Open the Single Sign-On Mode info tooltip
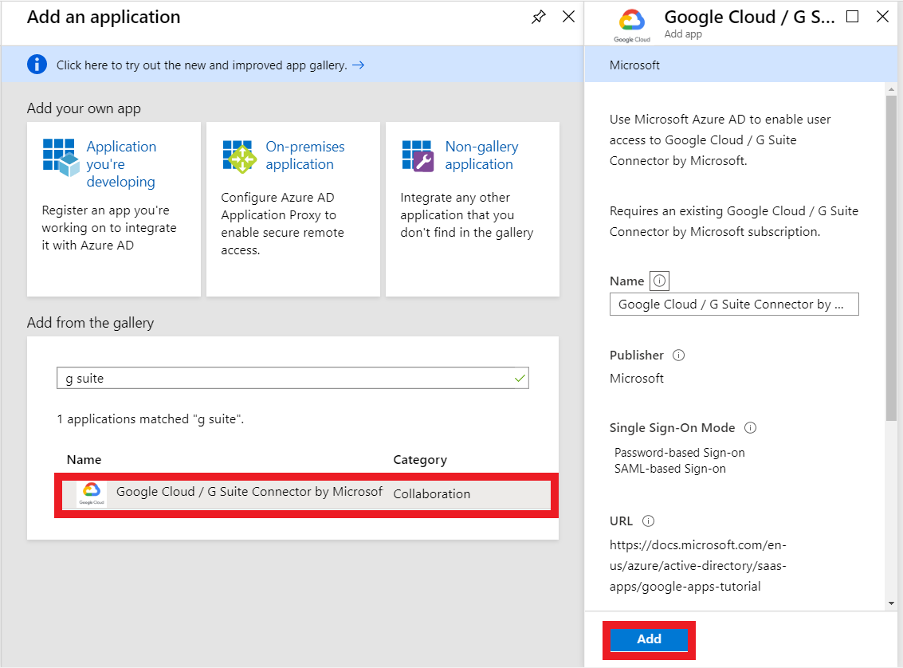Image resolution: width=903 pixels, height=668 pixels. click(749, 427)
